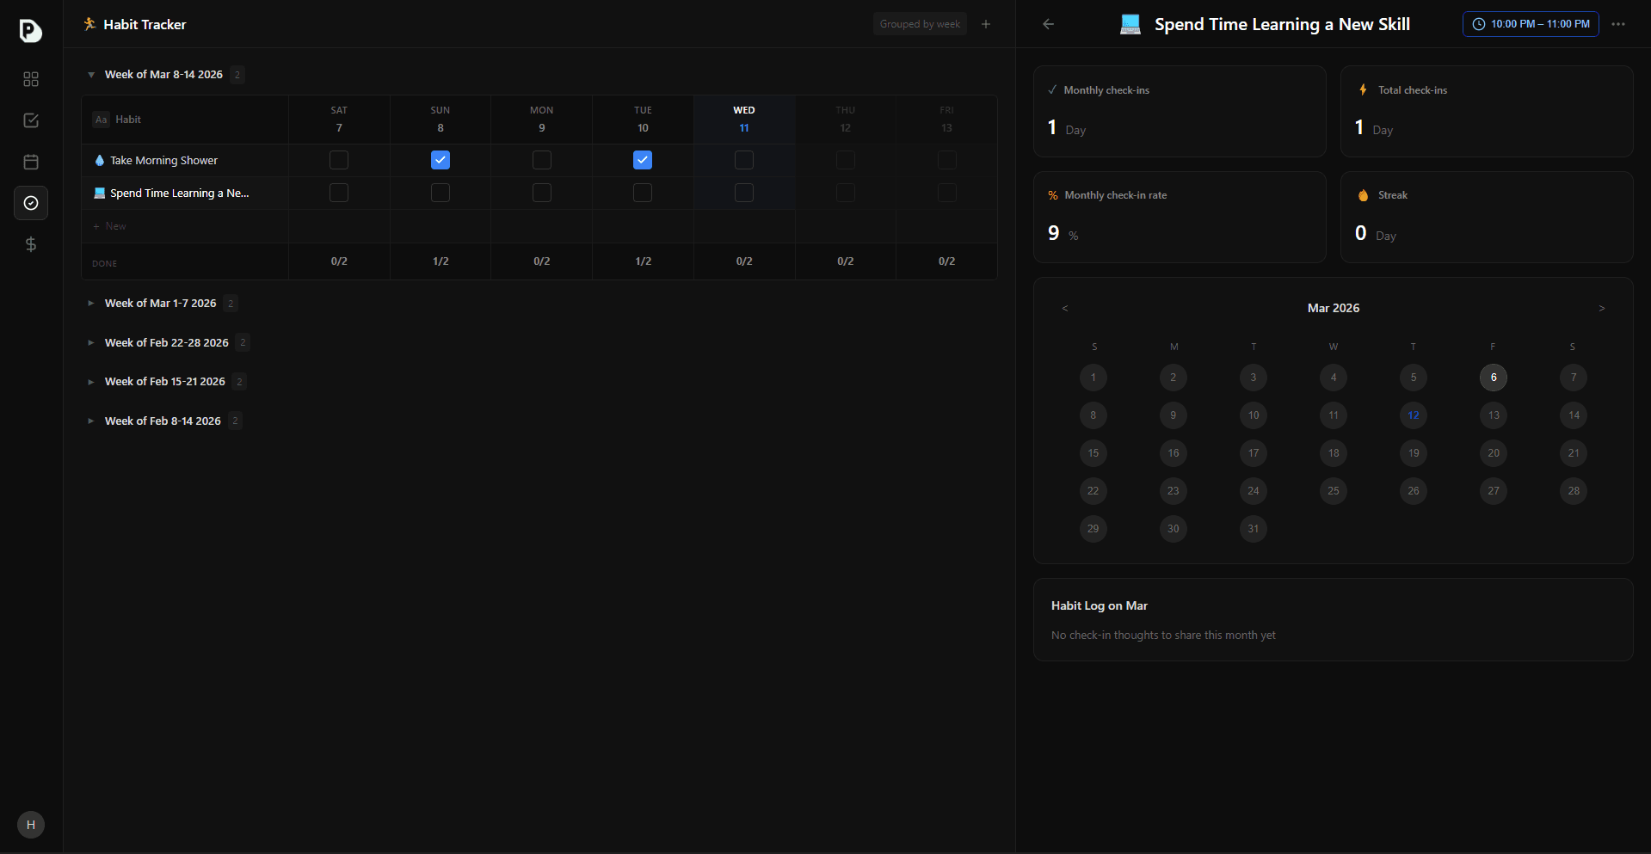
Task: Open the tasks checklist icon in sidebar
Action: tap(31, 120)
